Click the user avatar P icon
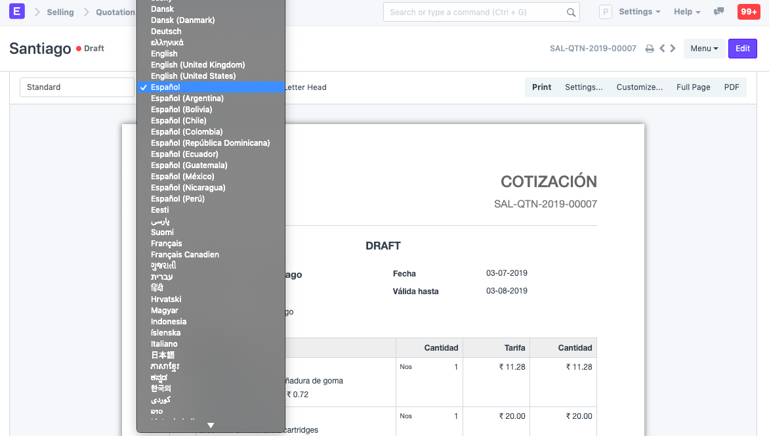The image size is (769, 436). coord(606,12)
